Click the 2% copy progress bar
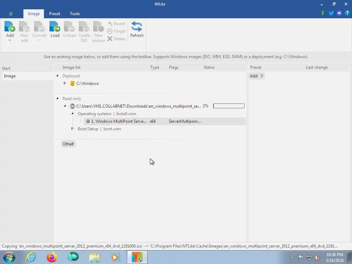This screenshot has height=264, width=352. point(229,106)
